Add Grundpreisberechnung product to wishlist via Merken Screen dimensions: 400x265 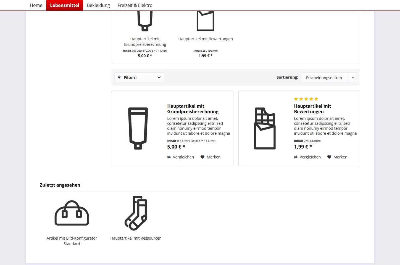pos(210,157)
